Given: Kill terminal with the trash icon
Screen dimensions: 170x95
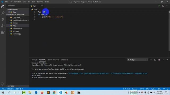Looking at the screenshot, I should (x=159, y=60).
